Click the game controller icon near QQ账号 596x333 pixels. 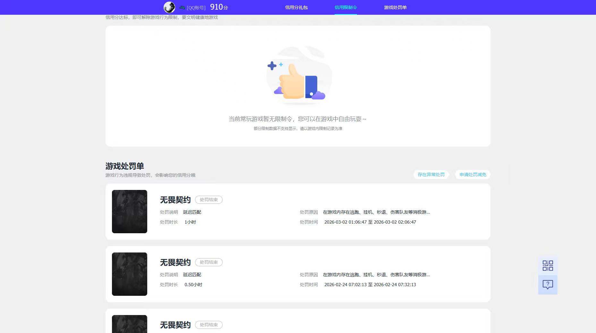point(182,7)
